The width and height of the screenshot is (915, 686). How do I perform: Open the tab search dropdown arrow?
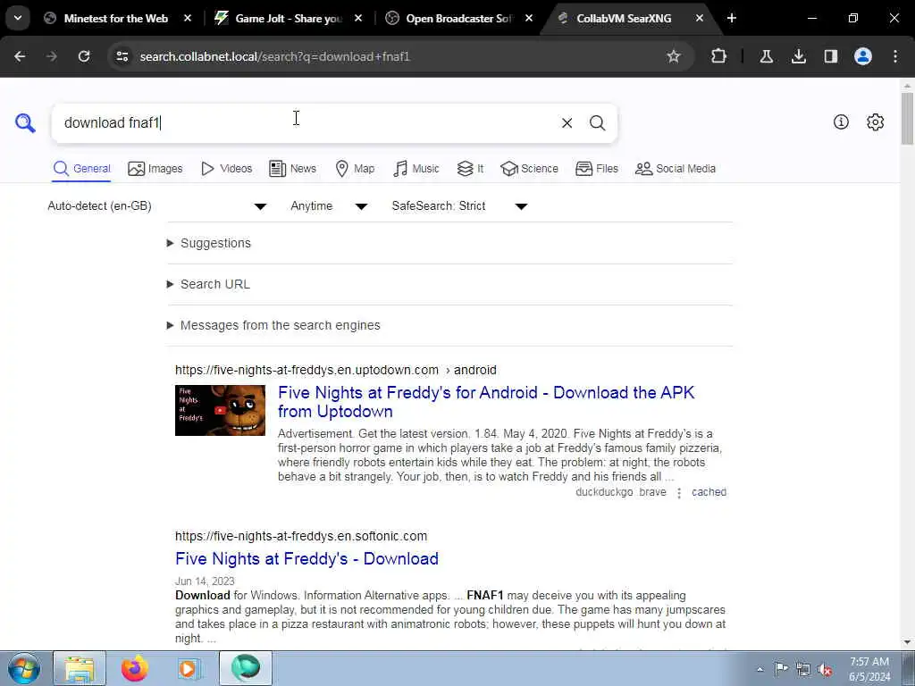[x=18, y=18]
